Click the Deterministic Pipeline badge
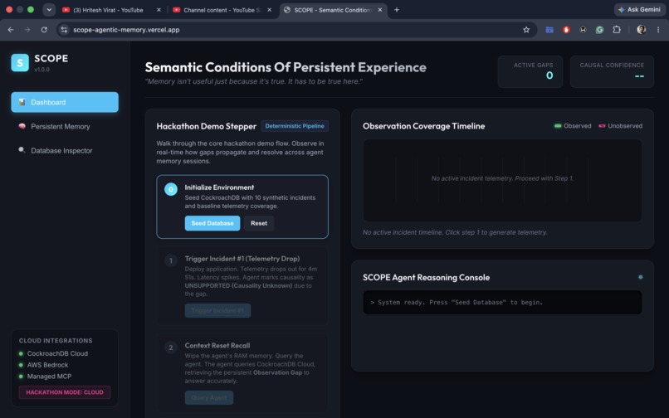The image size is (669, 418). pyautogui.click(x=295, y=126)
